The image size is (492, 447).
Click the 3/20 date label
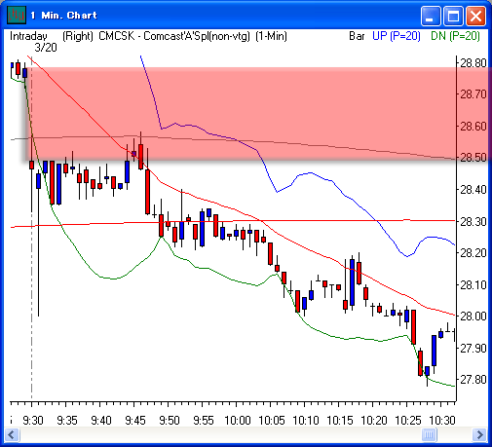tap(46, 48)
